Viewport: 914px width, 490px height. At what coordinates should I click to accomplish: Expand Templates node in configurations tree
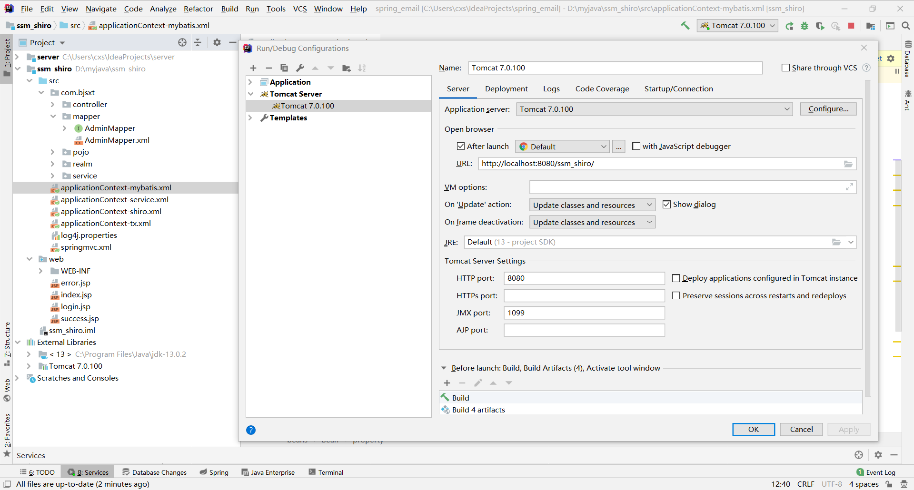(250, 118)
